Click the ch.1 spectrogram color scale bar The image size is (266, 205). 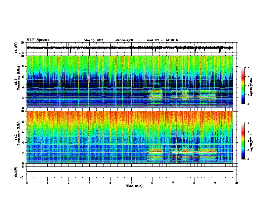[243, 86]
